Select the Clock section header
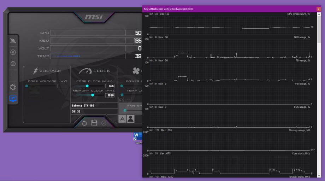Image resolution: width=325 pixels, height=181 pixels. tap(94, 71)
